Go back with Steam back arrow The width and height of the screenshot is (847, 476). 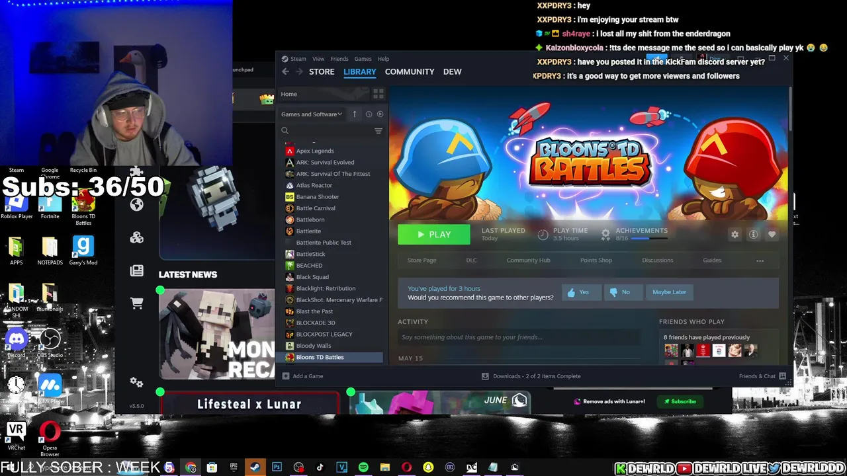click(x=285, y=71)
